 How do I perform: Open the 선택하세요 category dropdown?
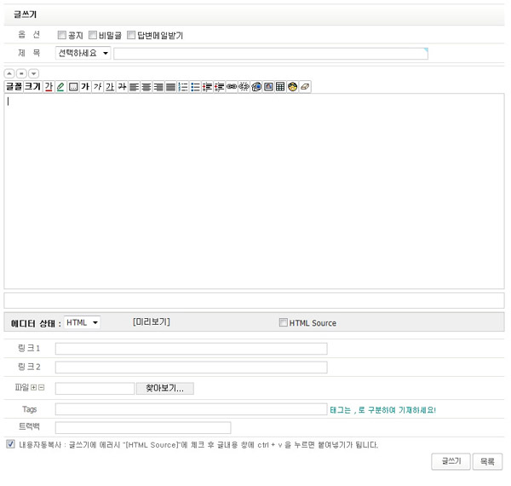click(83, 53)
